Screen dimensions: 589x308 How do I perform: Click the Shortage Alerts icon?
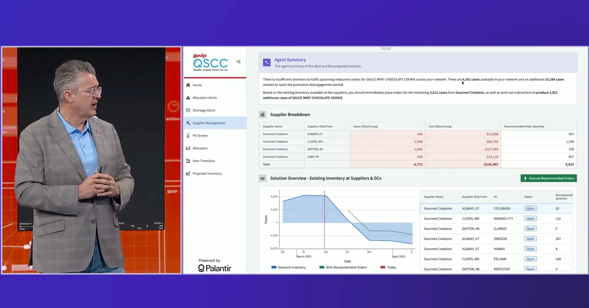tap(188, 110)
